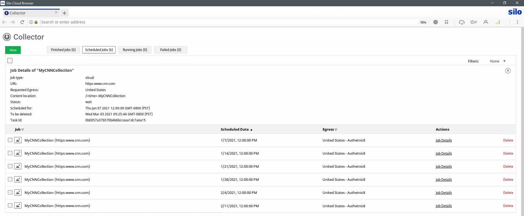The height and width of the screenshot is (216, 524).
Task: View Job Details for 1/28/2021 job
Action: (443, 179)
